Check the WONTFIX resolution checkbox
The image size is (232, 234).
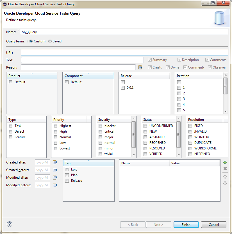[190, 137]
